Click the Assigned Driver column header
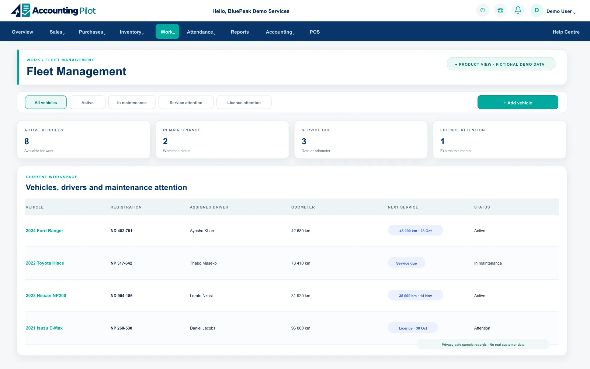 (209, 207)
